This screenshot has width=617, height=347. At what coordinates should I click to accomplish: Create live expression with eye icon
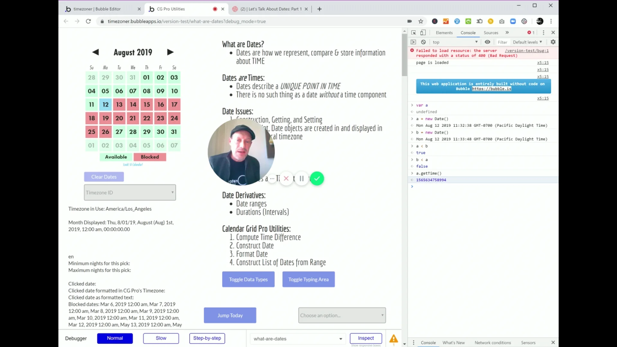[487, 42]
